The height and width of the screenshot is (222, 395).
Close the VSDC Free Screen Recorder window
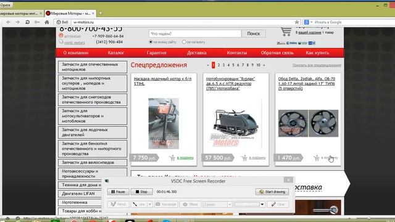[288, 179]
